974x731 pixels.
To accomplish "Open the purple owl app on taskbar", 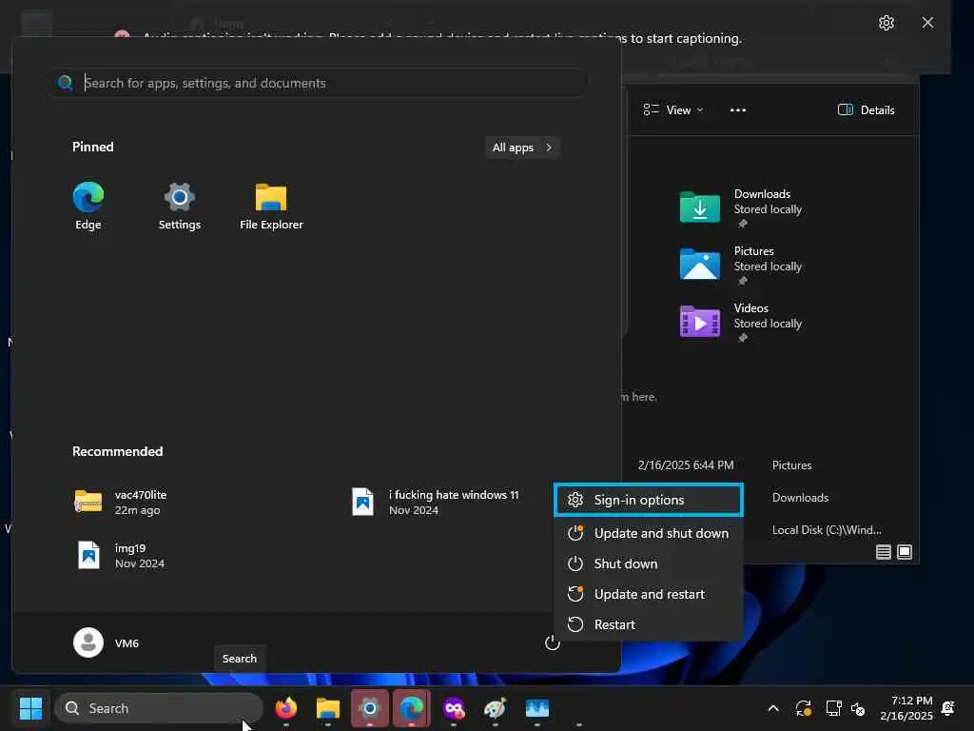I will 454,708.
